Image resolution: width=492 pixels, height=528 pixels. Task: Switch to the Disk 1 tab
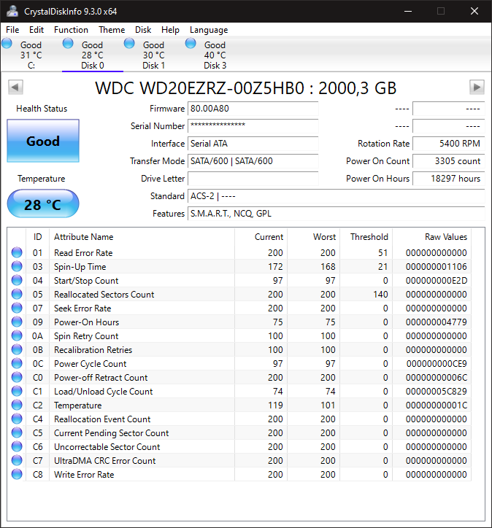[x=154, y=55]
